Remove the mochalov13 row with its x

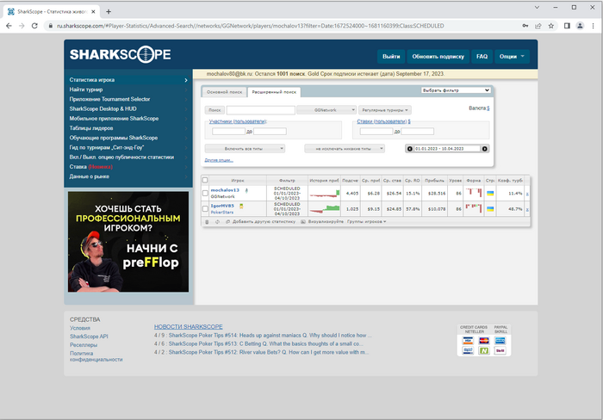pos(527,194)
